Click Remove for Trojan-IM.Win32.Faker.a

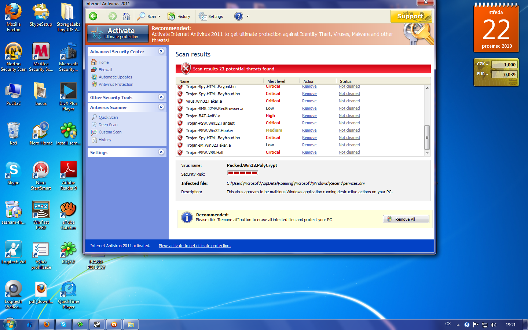pos(309,145)
